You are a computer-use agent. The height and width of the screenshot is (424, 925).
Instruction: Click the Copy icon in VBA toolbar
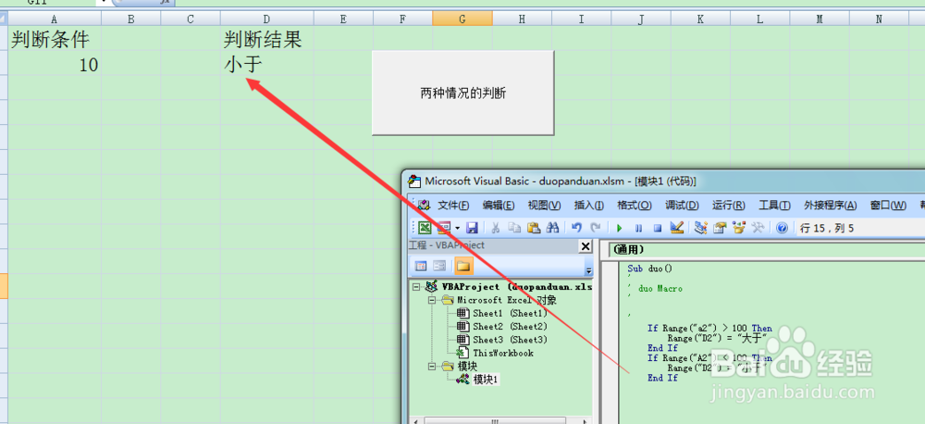[515, 228]
